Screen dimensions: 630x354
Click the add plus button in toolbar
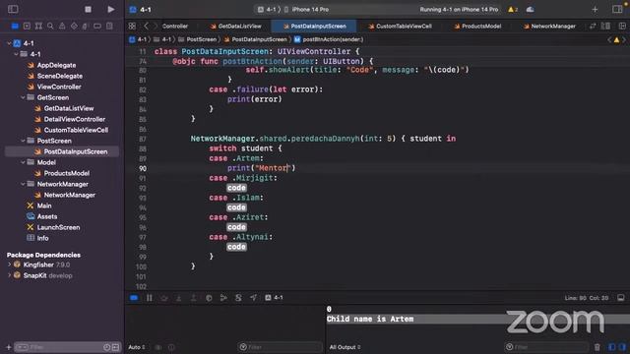[595, 9]
